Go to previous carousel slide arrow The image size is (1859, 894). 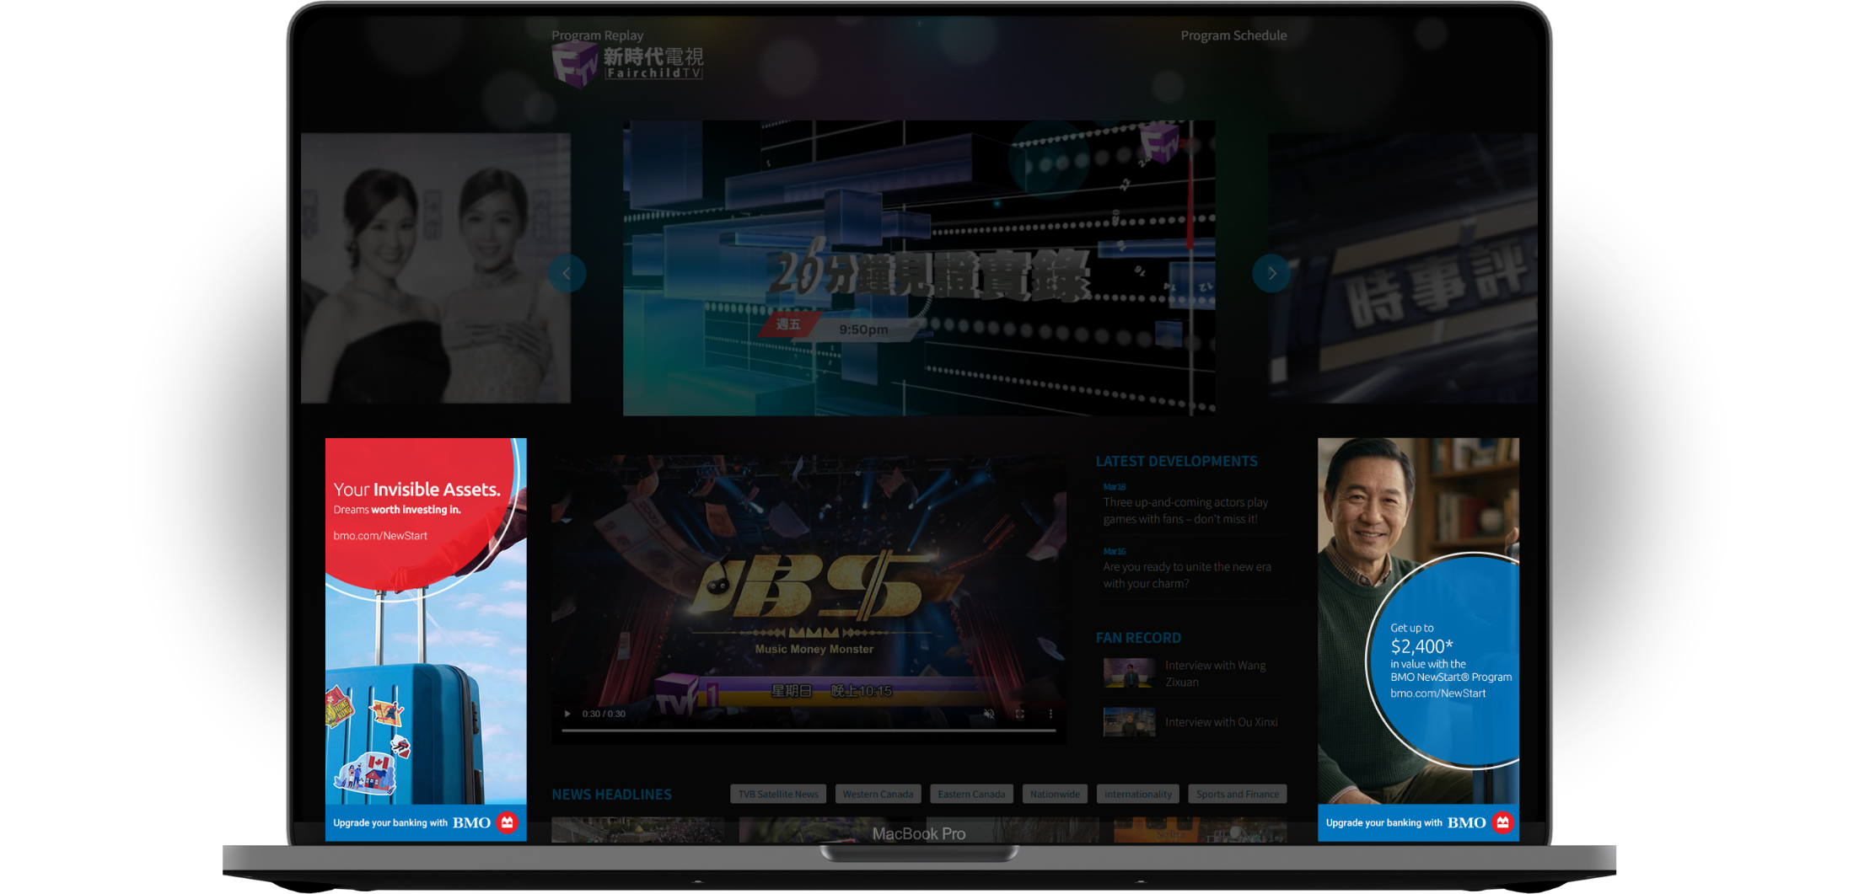coord(567,273)
